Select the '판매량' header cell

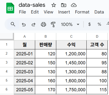click(x=46, y=45)
